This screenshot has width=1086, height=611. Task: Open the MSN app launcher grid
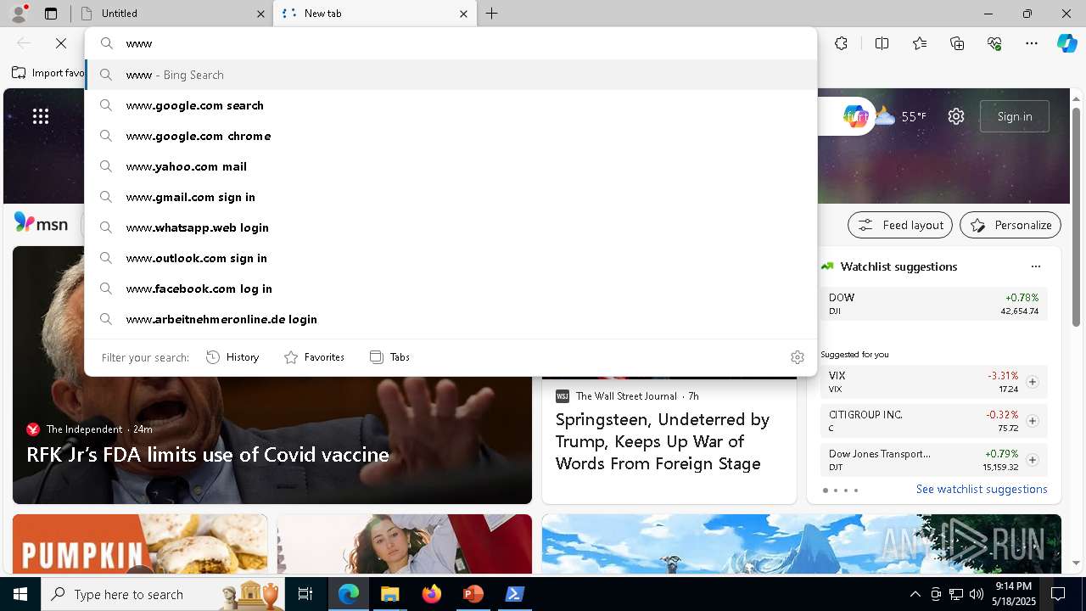coord(41,116)
